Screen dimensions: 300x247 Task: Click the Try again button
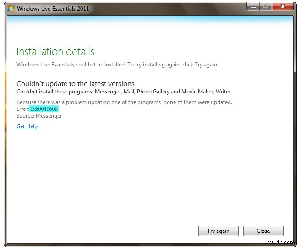[x=218, y=231]
